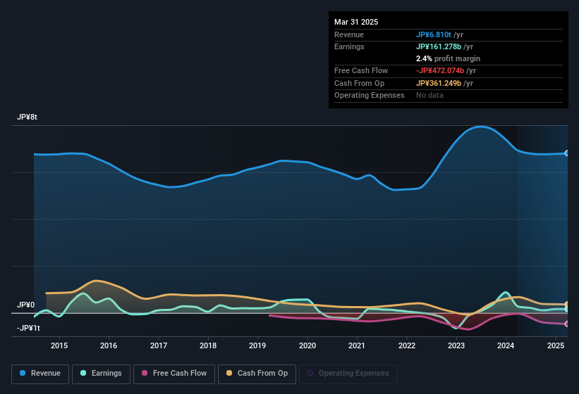579x394 pixels.
Task: Click the No data operating expenses value
Action: 429,96
